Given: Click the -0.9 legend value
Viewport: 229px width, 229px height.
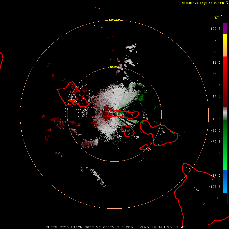Looking at the screenshot, I should coord(217,108).
